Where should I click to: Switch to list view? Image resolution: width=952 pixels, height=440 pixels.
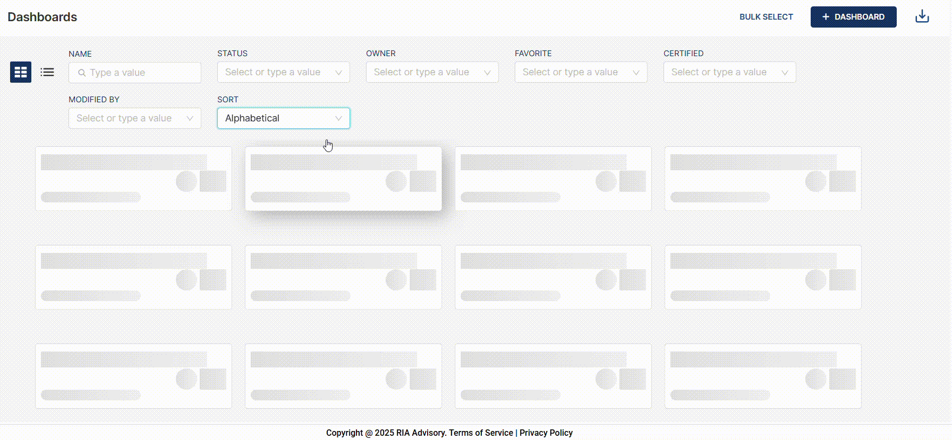[x=47, y=72]
